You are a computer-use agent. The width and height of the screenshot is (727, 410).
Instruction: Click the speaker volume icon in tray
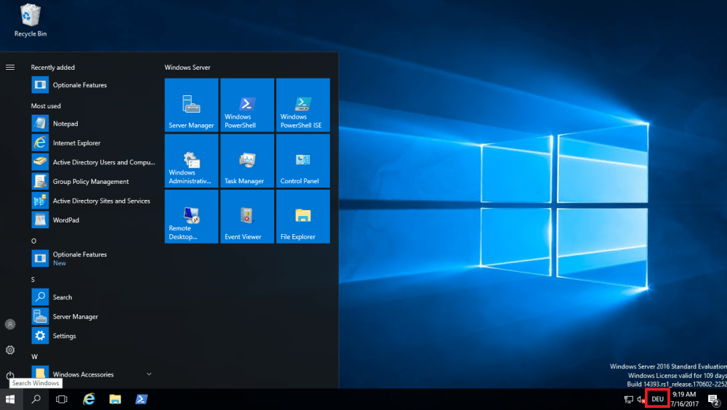641,399
